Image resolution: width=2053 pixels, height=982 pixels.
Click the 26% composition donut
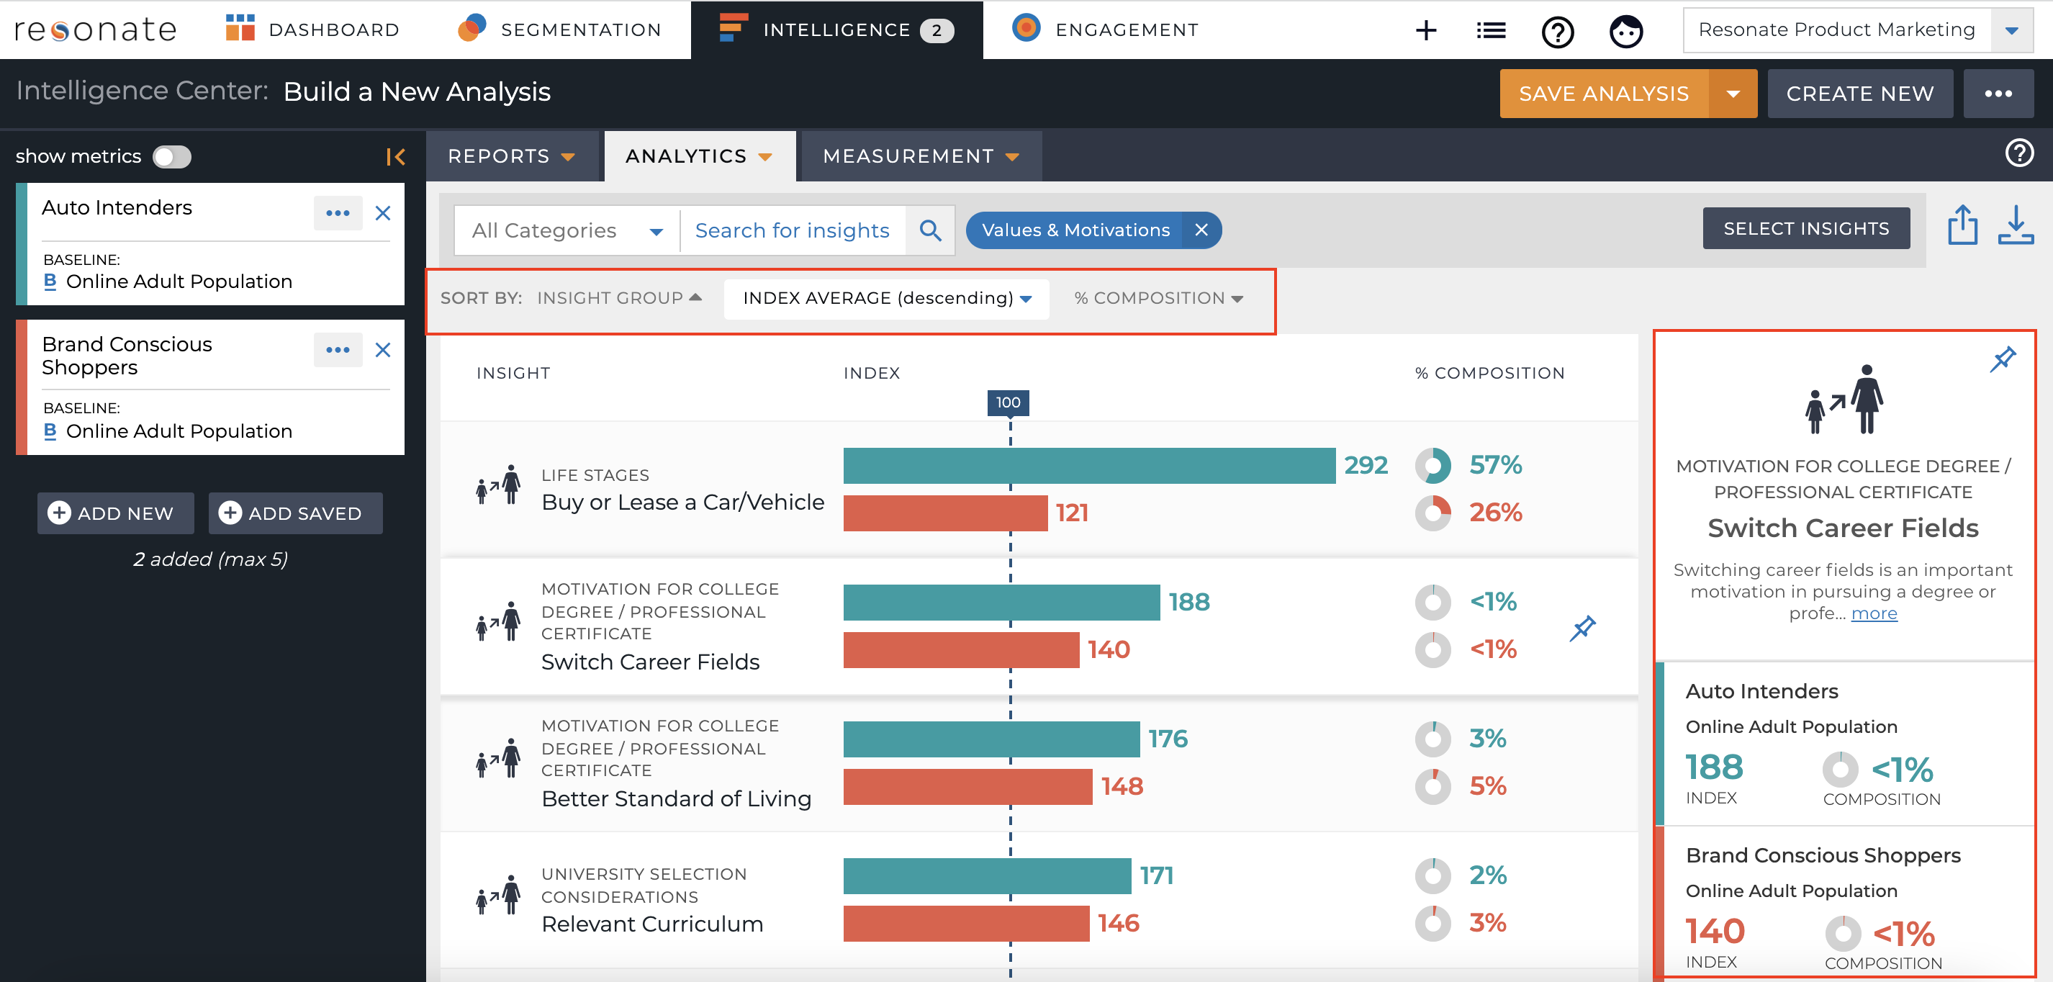1432,513
